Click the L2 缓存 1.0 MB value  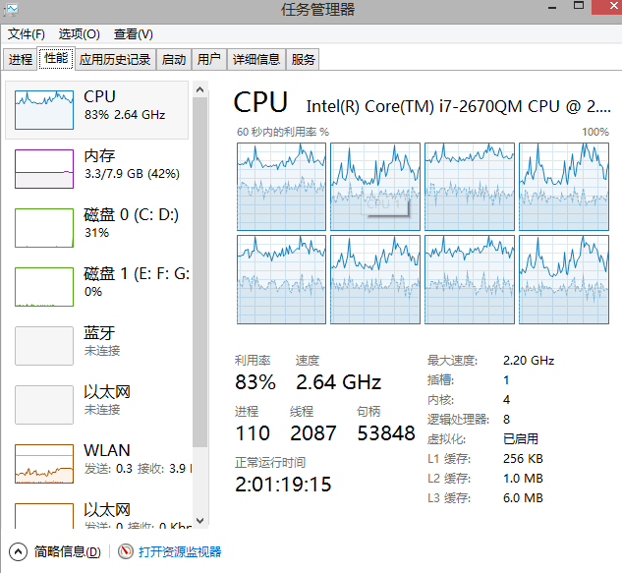coord(523,479)
